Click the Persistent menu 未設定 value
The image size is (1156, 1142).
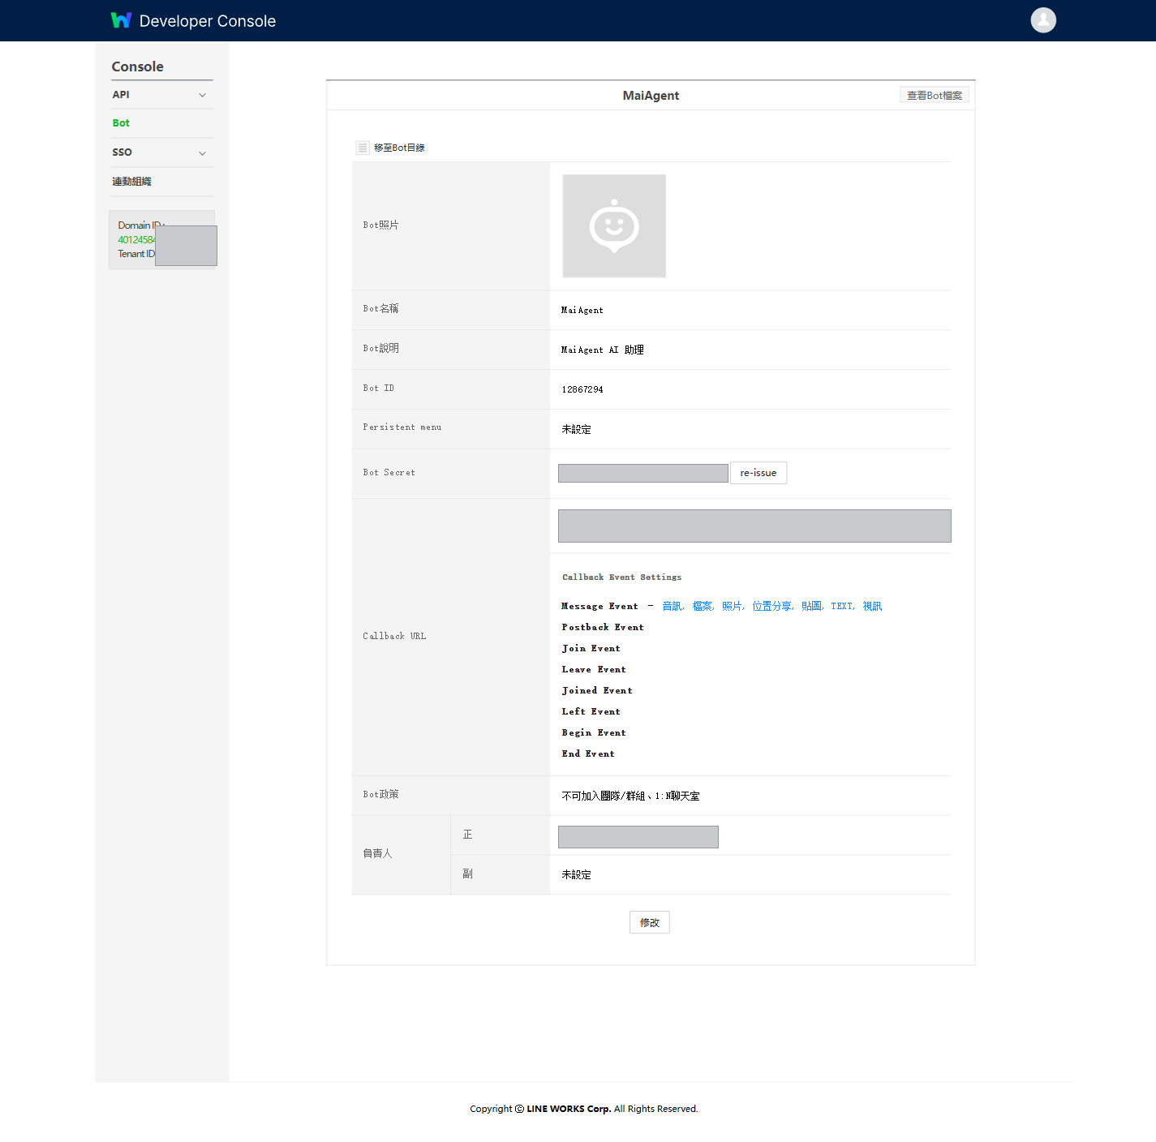pyautogui.click(x=576, y=429)
